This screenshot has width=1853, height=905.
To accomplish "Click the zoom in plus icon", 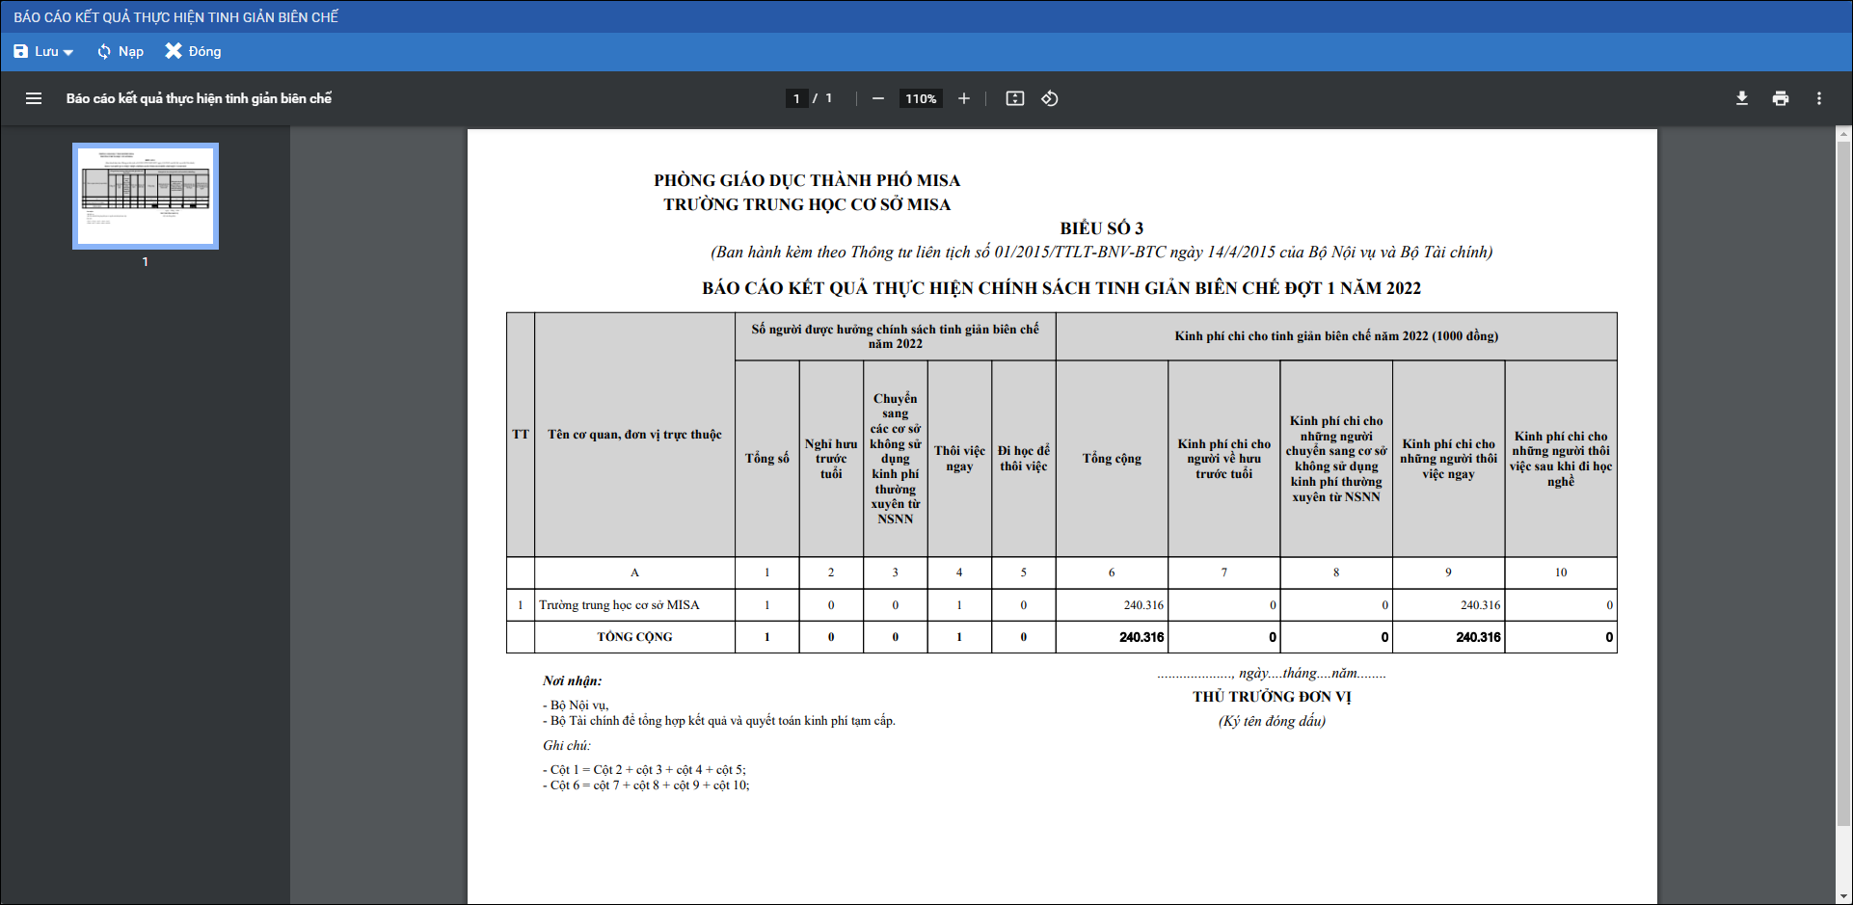I will point(963,98).
